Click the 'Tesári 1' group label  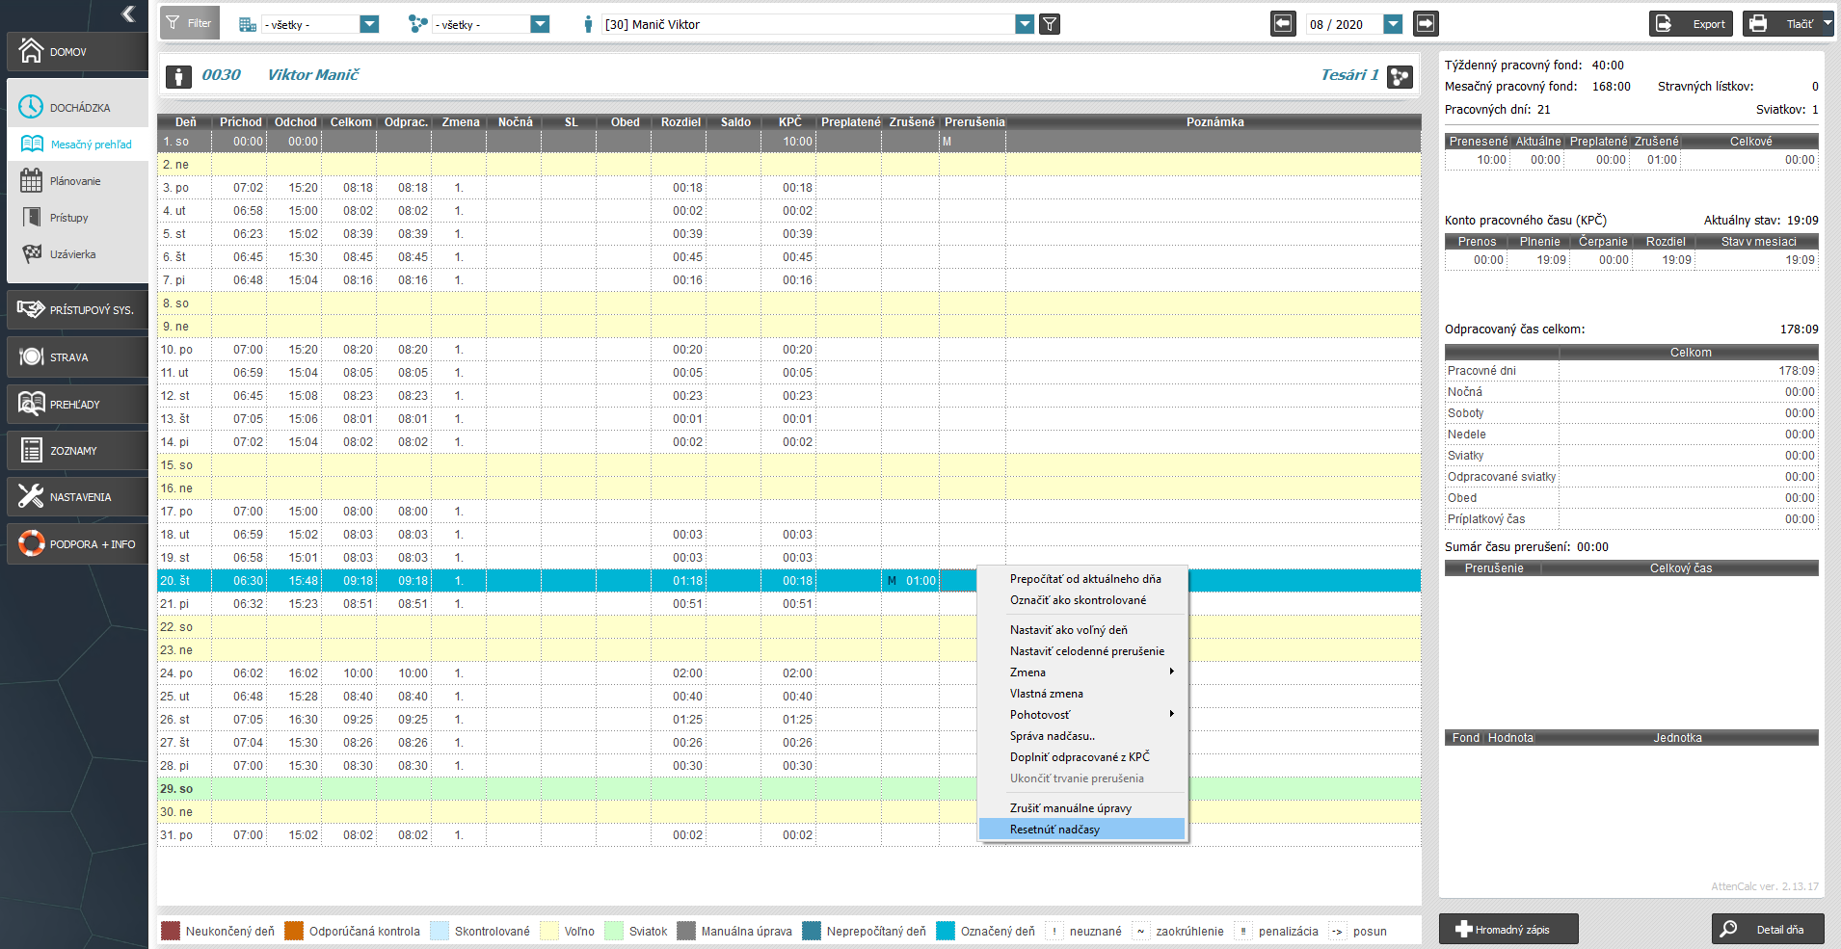[1349, 75]
